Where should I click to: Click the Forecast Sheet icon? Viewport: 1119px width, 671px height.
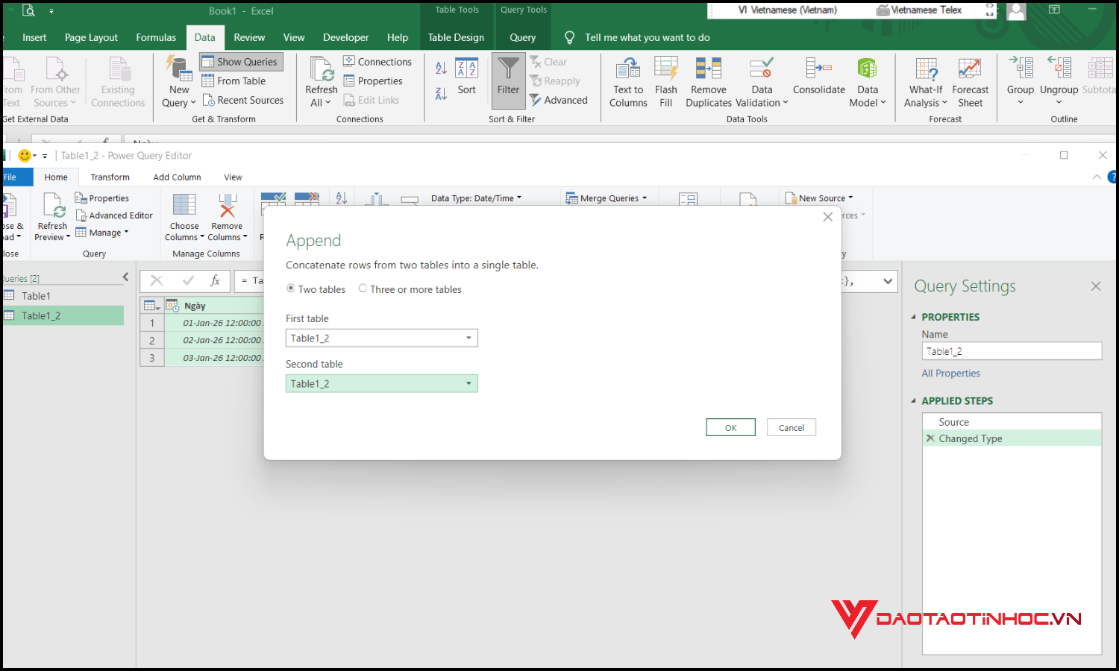(970, 81)
